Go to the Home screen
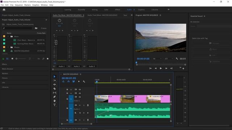This screenshot has width=232, height=130. [4, 10]
